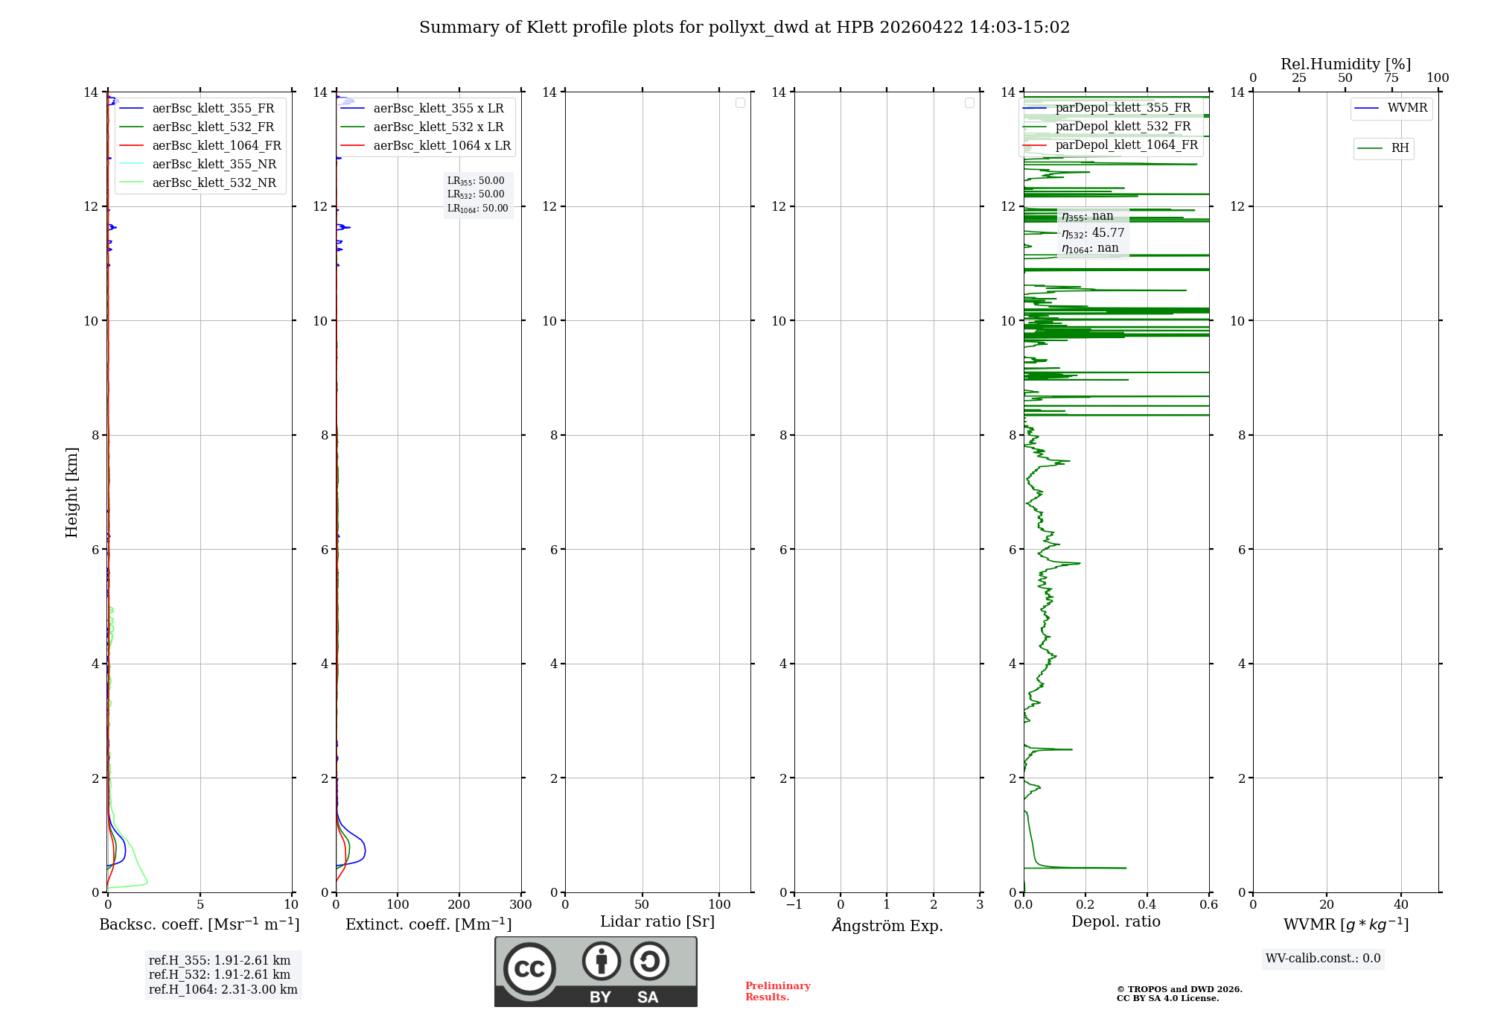Click the Creative Commons CC icon

click(529, 968)
